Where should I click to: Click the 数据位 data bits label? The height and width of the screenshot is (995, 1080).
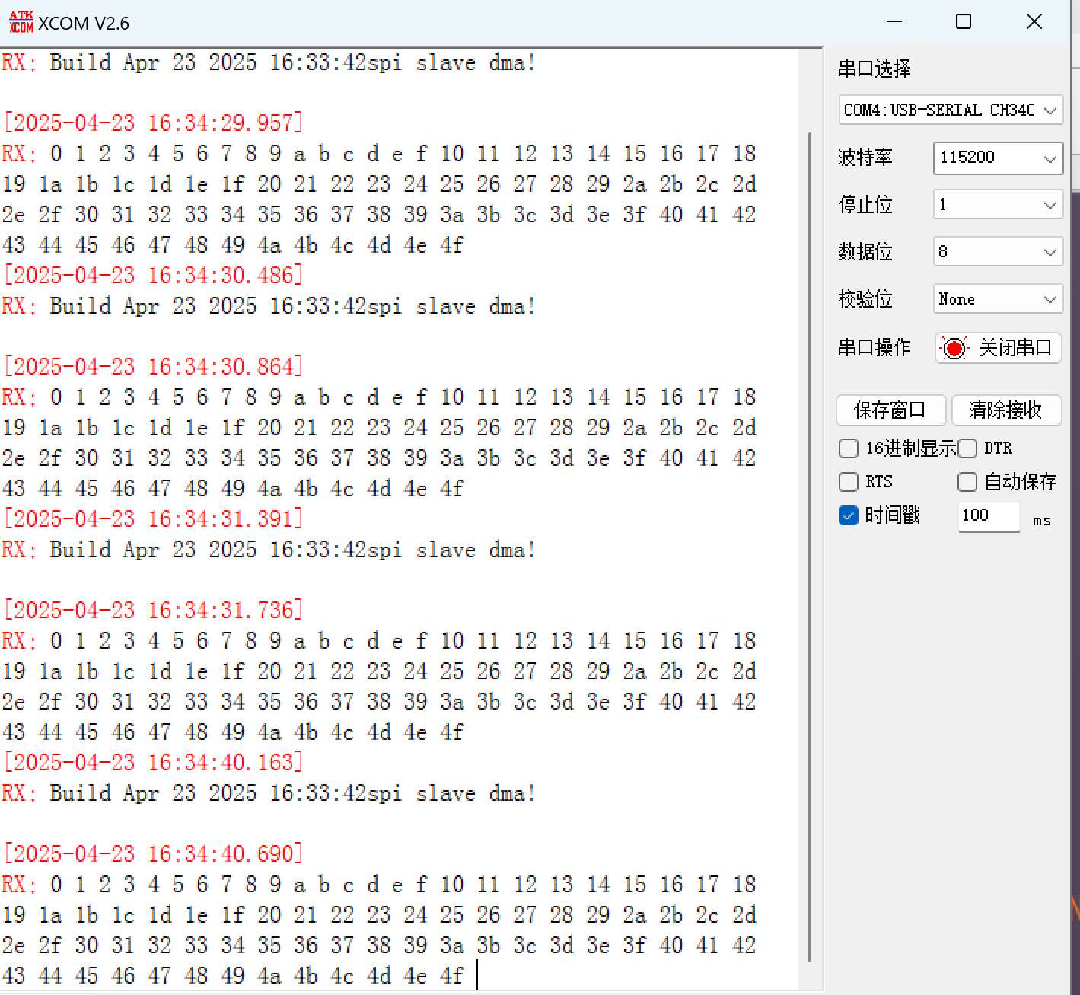pyautogui.click(x=865, y=252)
